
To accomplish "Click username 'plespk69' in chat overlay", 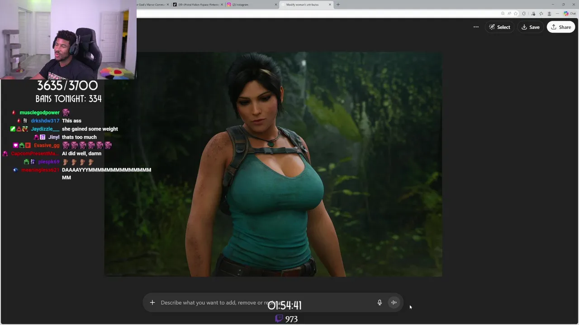I will point(49,162).
